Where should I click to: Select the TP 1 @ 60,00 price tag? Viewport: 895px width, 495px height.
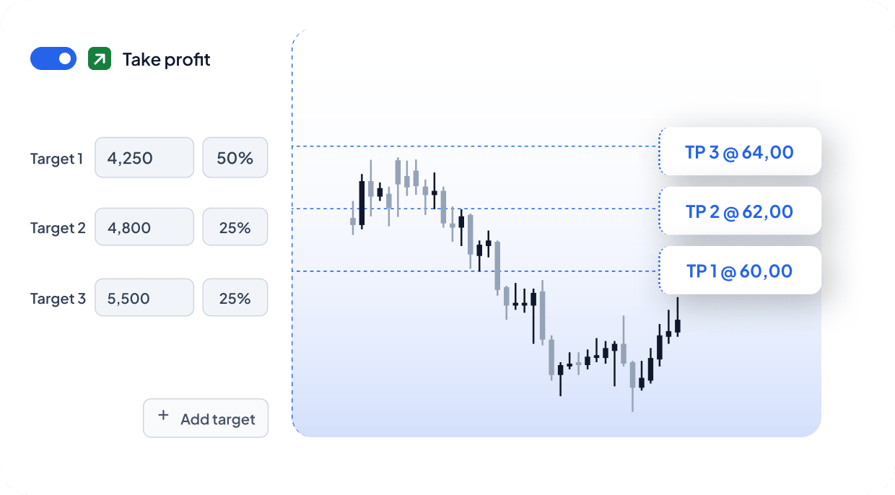740,270
